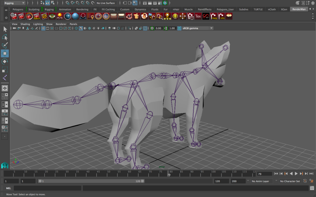Click select camera icon in panel toolbar
This screenshot has width=316, height=197.
[15, 28]
